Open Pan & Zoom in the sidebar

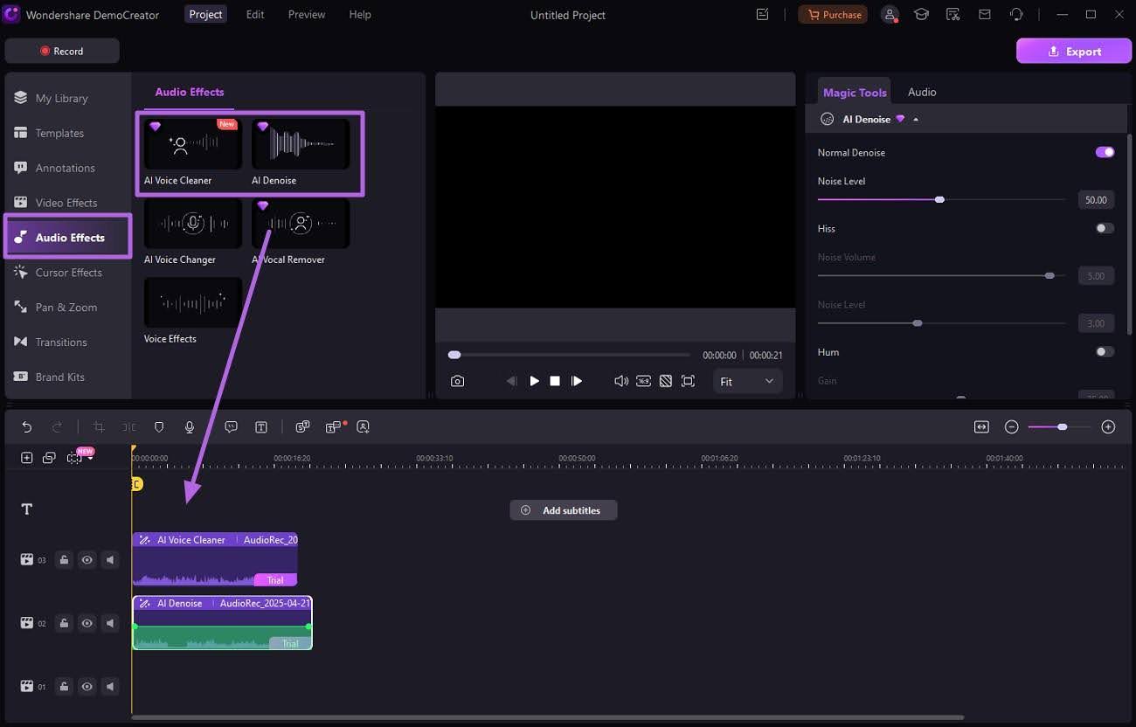tap(66, 308)
